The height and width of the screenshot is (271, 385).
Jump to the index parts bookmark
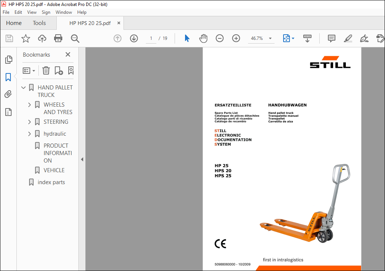(x=51, y=182)
